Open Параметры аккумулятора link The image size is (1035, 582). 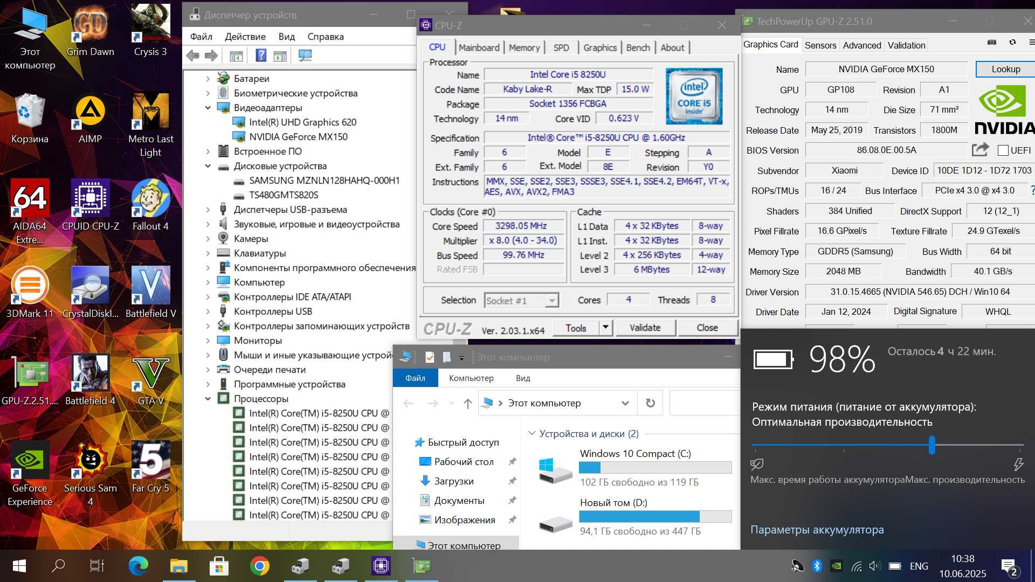point(817,530)
